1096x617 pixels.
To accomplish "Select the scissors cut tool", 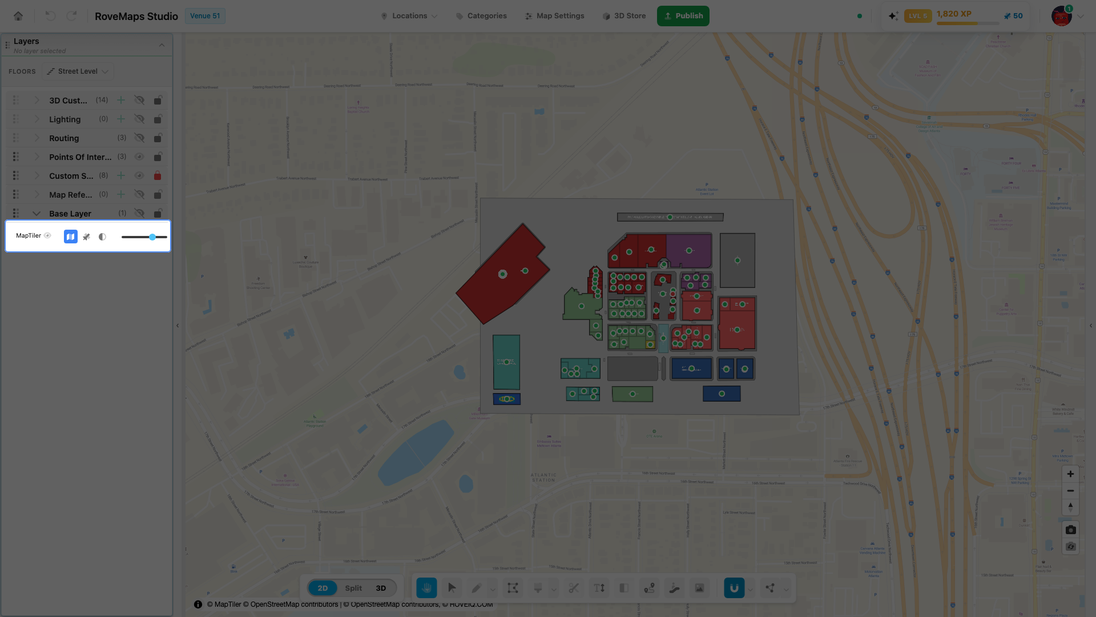I will [574, 588].
